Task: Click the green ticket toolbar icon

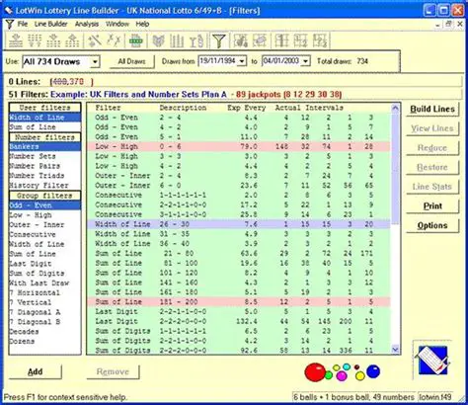Action: (135, 40)
